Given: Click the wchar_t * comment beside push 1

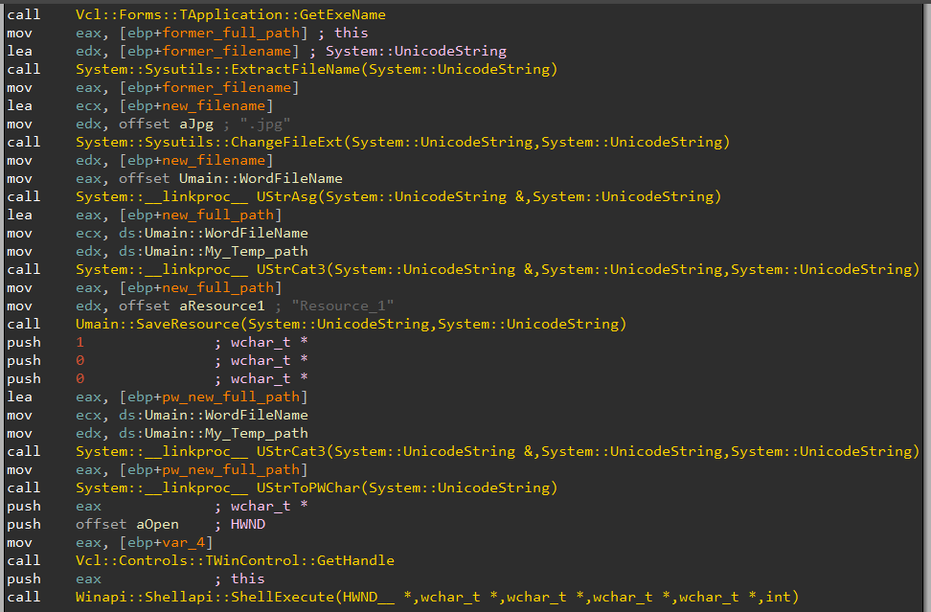Looking at the screenshot, I should click(269, 343).
